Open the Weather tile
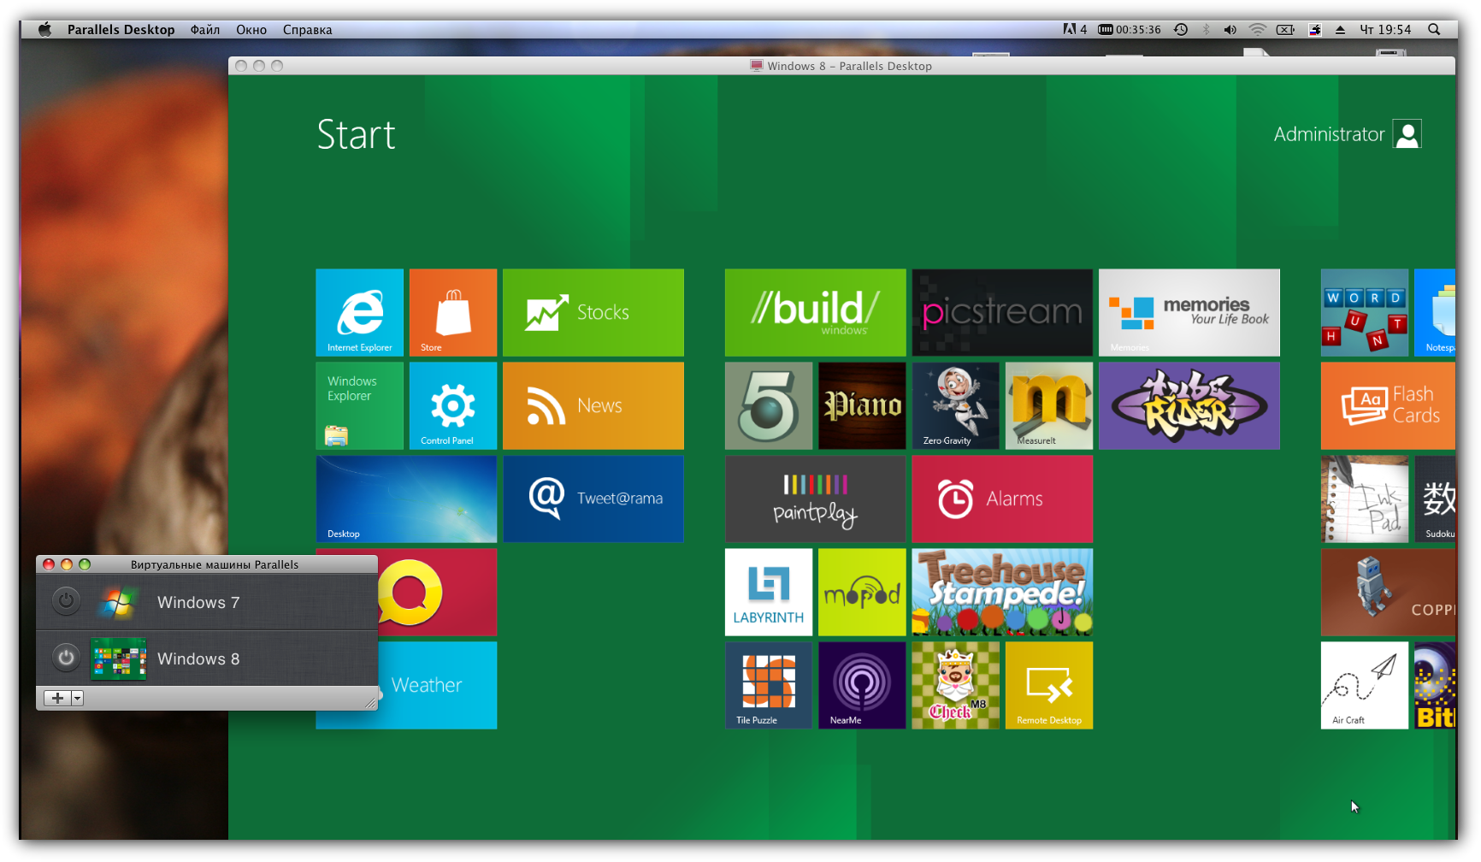The width and height of the screenshot is (1481, 862). point(438,685)
